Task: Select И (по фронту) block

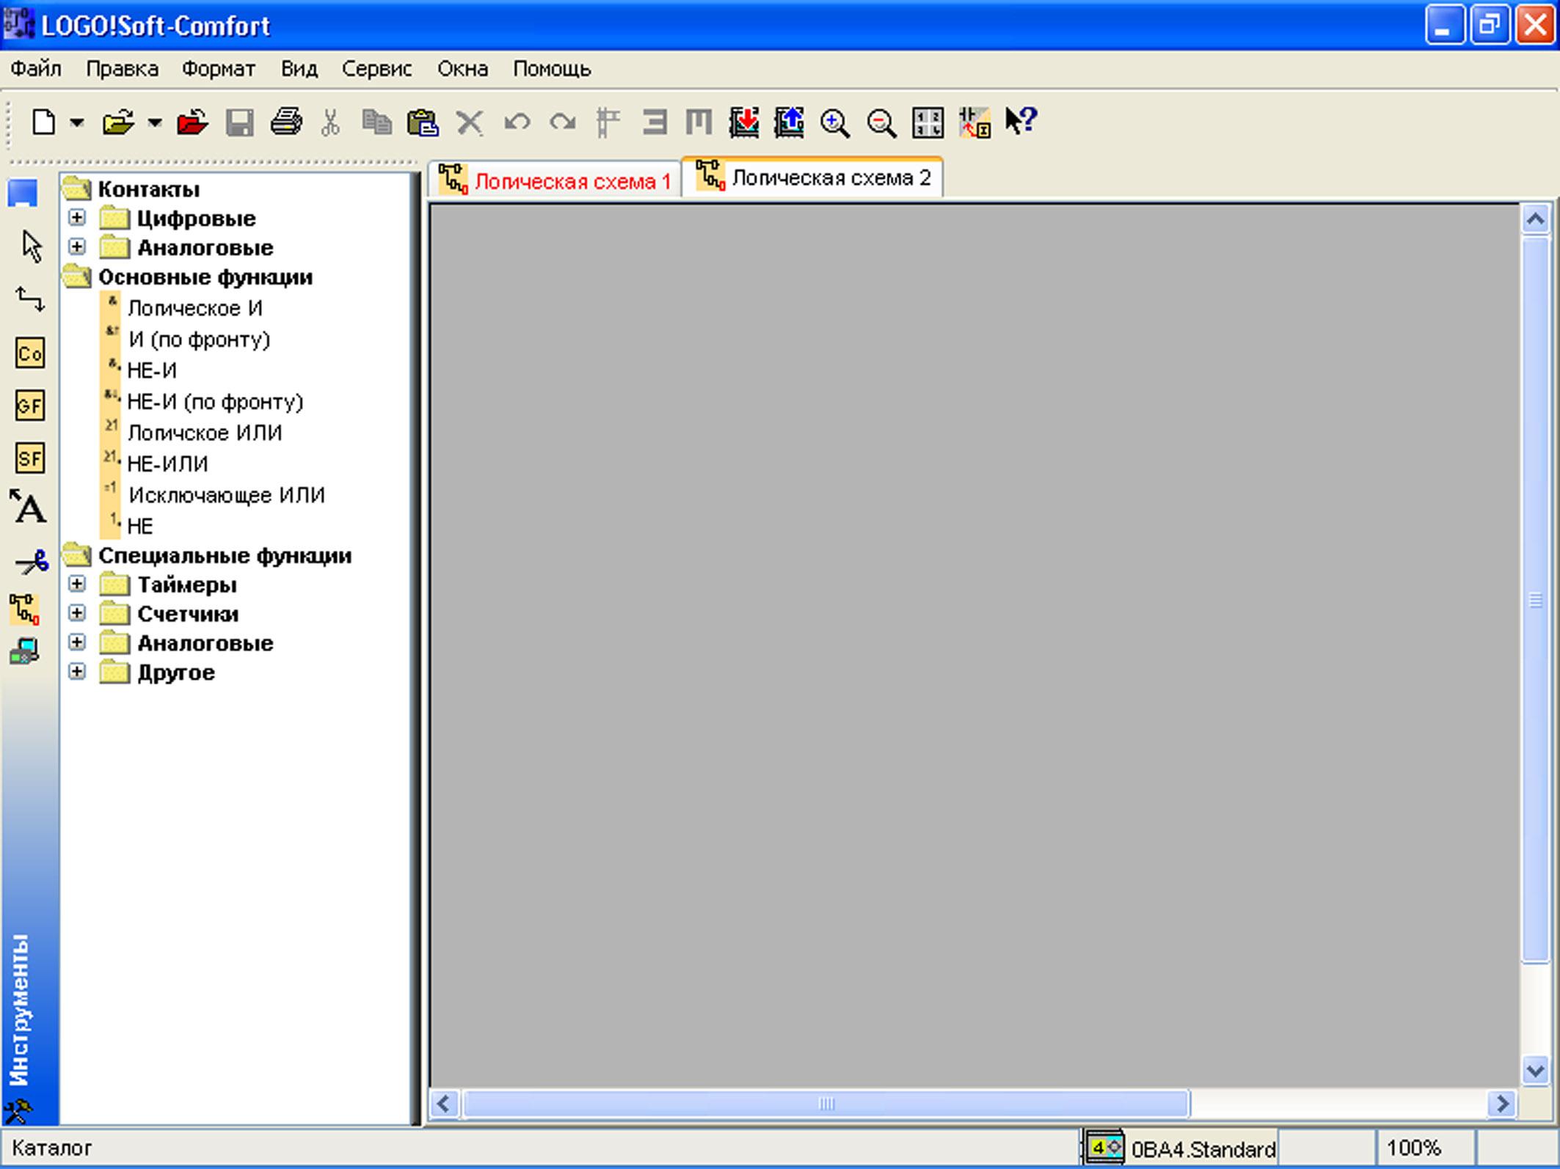Action: [x=199, y=340]
